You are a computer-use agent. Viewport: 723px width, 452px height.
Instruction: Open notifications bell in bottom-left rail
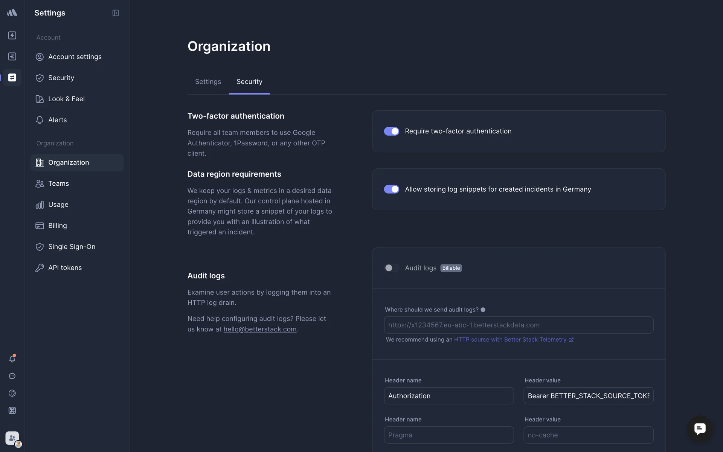tap(12, 359)
